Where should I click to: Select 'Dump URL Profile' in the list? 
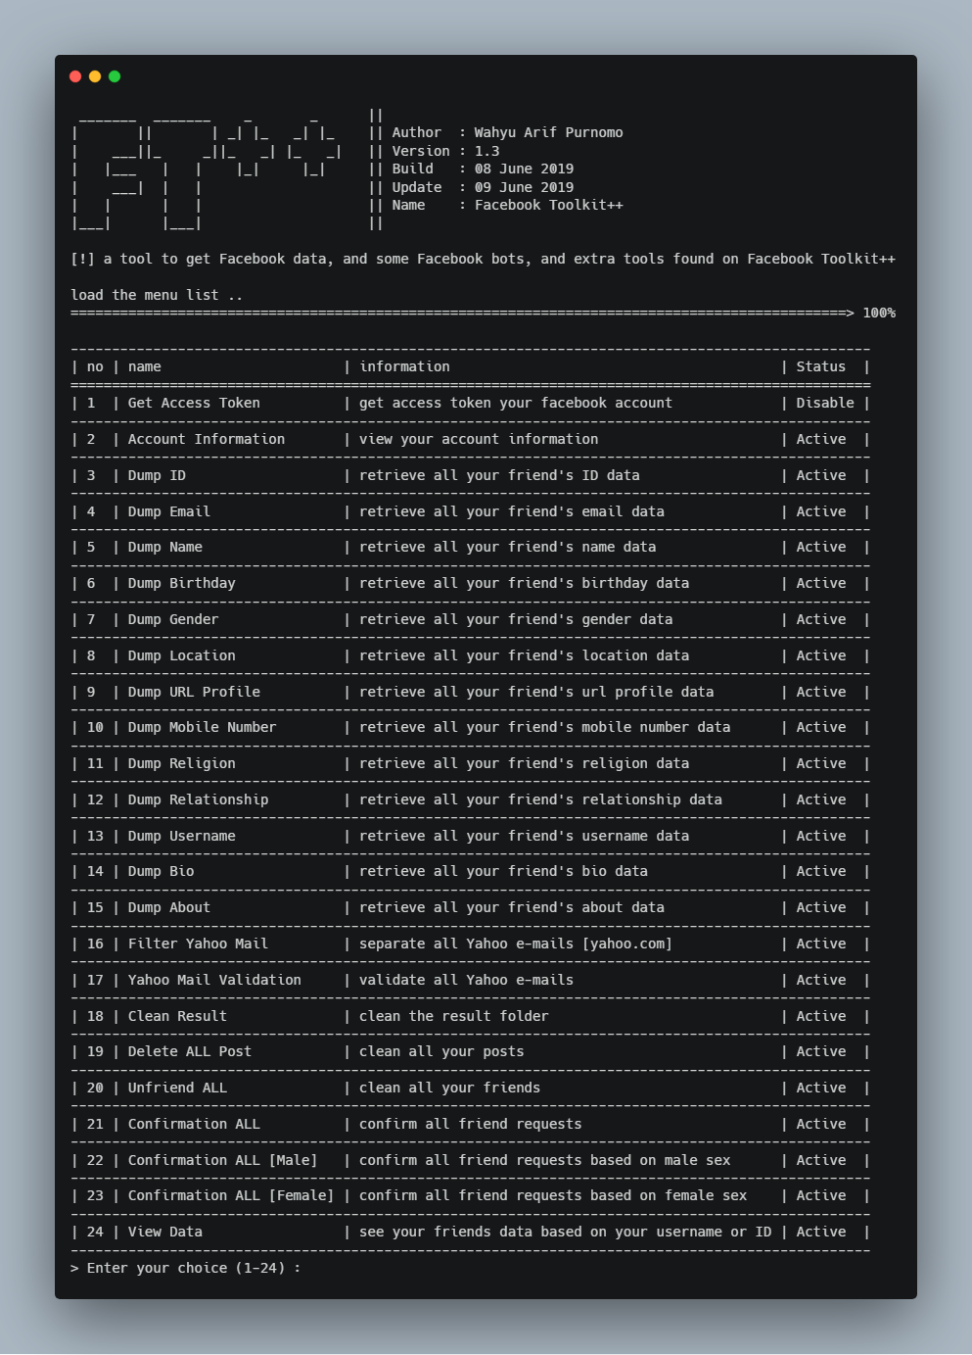[194, 692]
